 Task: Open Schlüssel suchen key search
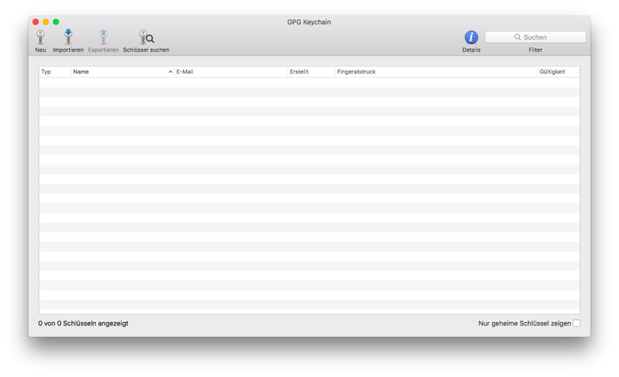(x=146, y=38)
